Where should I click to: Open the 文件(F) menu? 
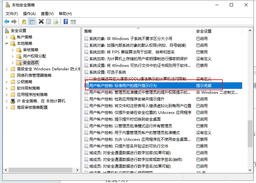tap(12, 14)
